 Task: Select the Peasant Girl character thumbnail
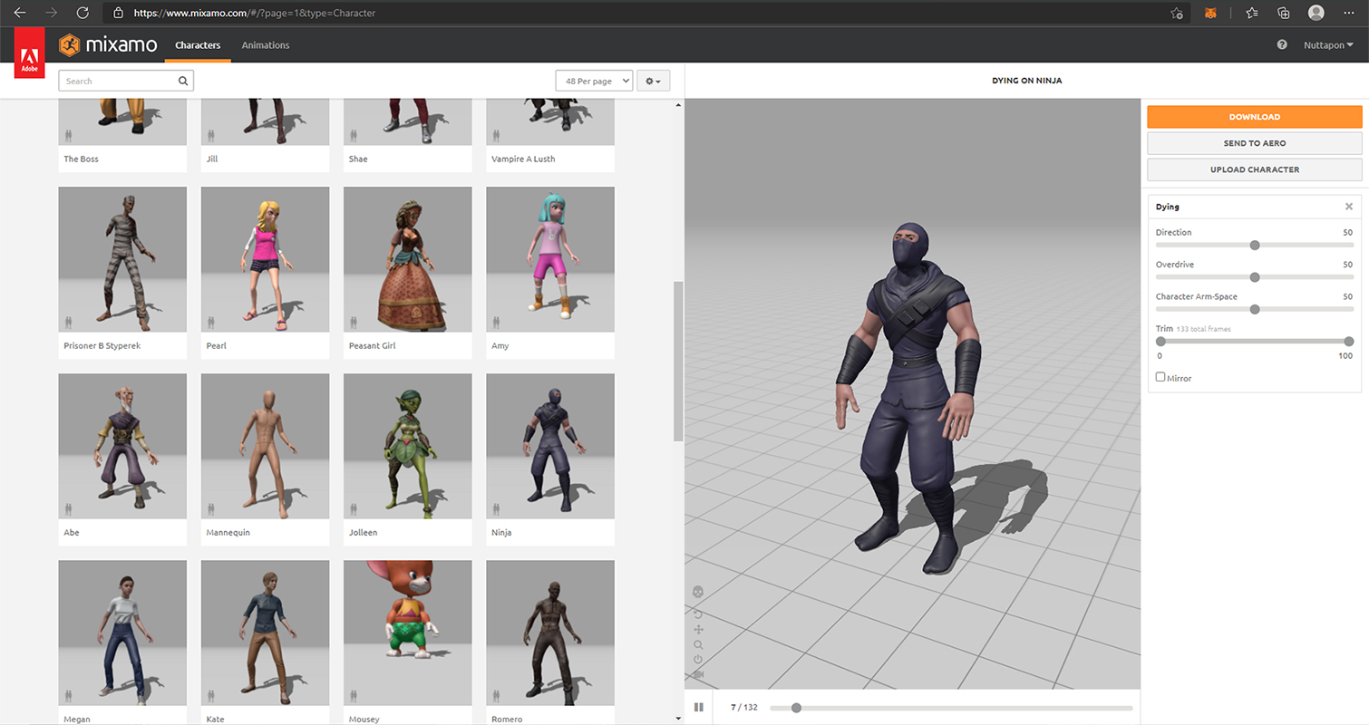point(407,259)
